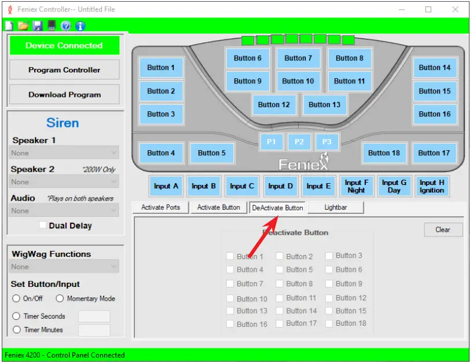Switch to the Activate Ports tab
473x364 pixels.
click(x=160, y=208)
